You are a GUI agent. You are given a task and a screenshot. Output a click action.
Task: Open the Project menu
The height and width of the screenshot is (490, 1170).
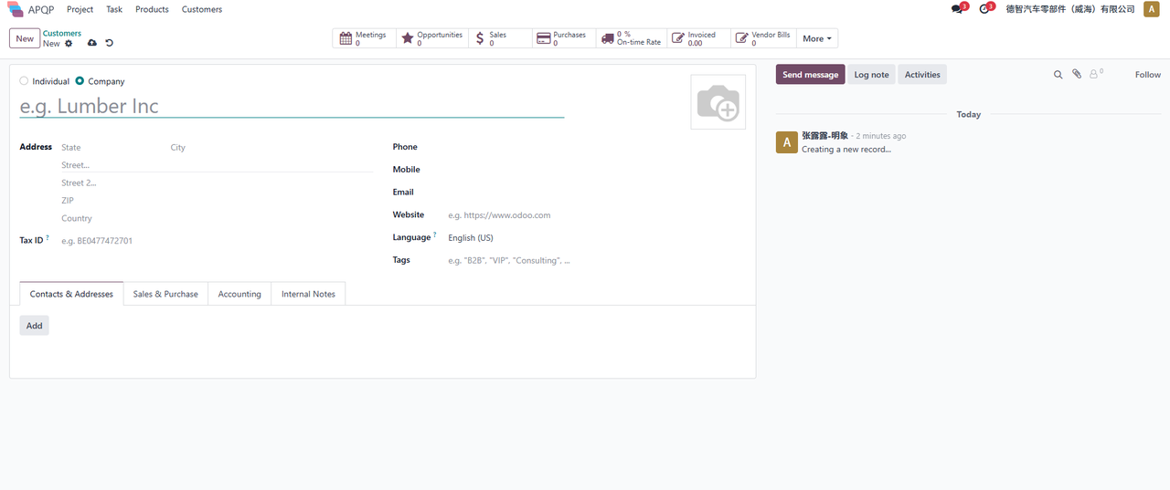click(80, 9)
